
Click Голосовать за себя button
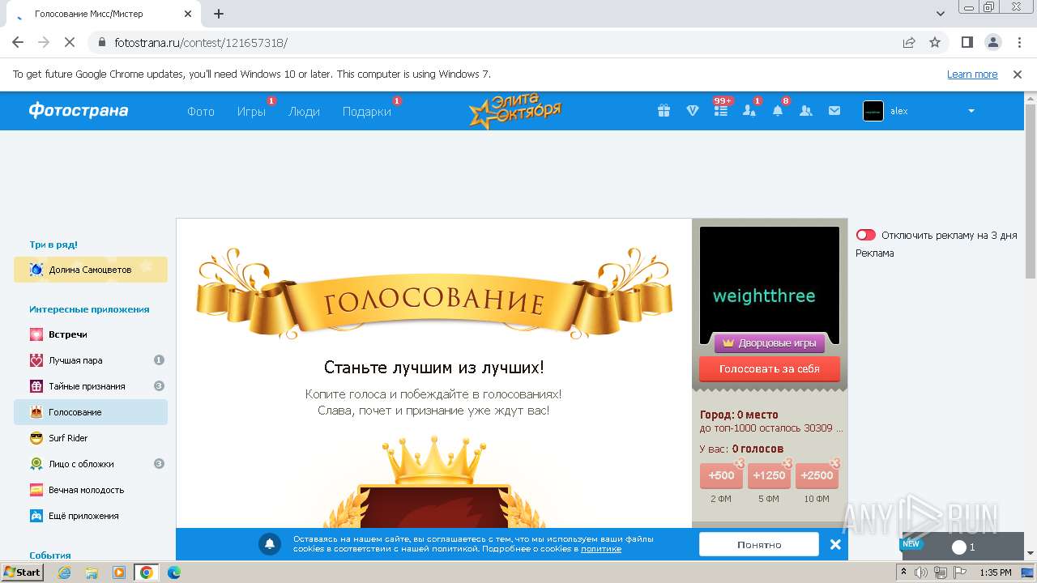pos(770,368)
